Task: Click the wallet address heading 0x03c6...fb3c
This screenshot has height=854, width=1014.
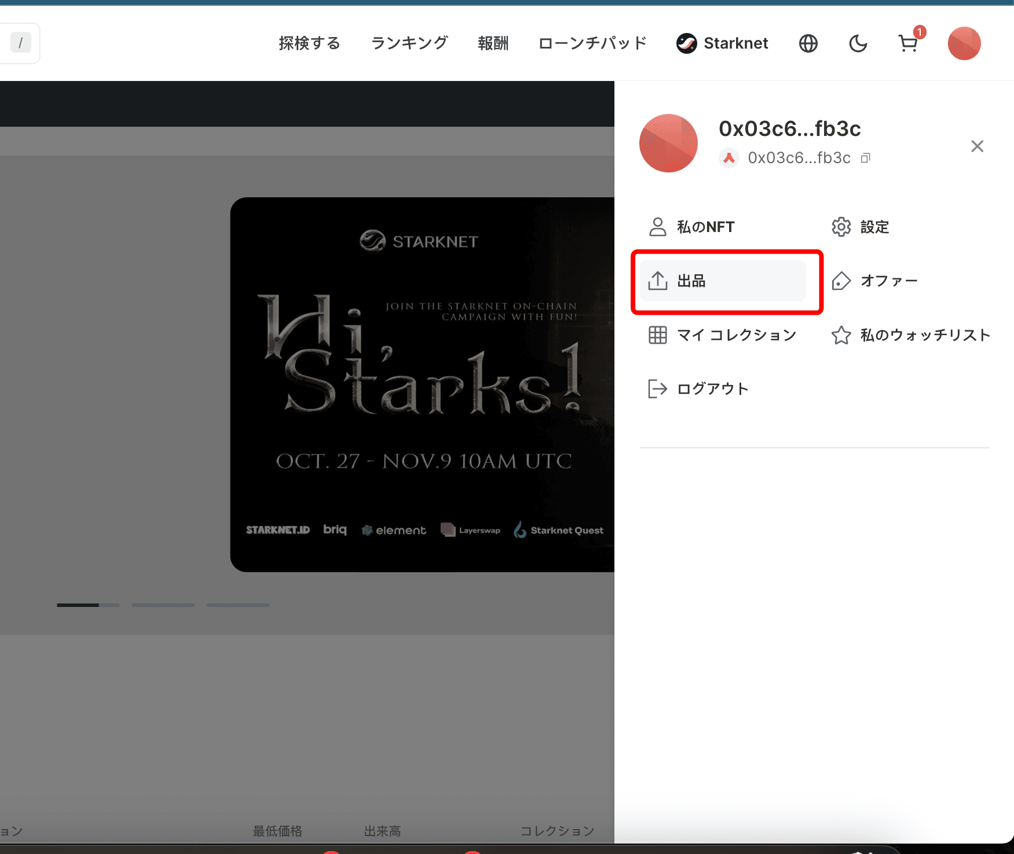Action: point(790,128)
